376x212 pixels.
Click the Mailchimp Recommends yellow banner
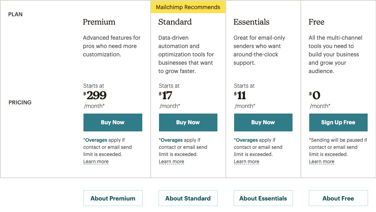[188, 7]
